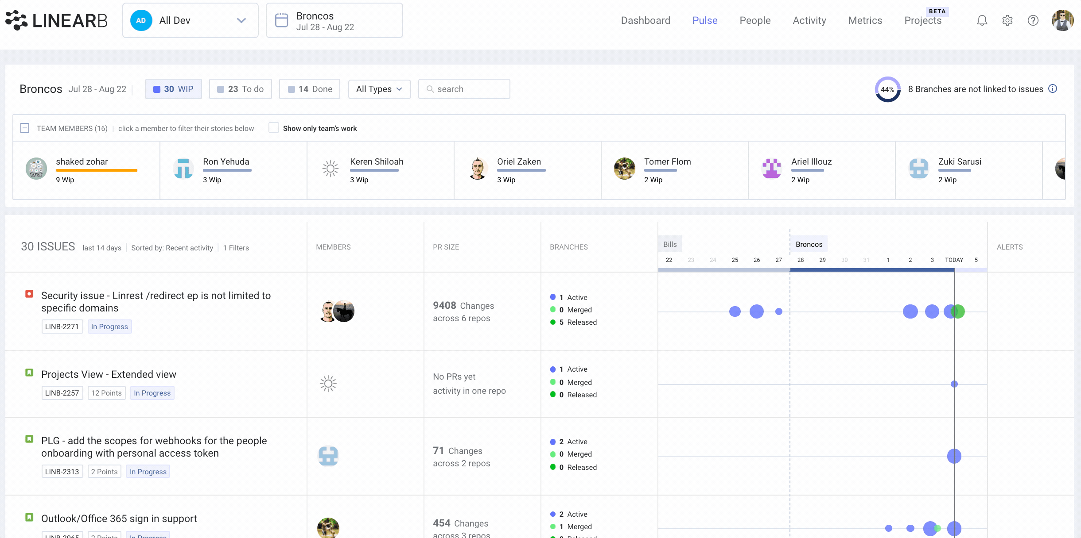This screenshot has width=1081, height=538.
Task: Click Zuki Sarusi's avatar icon
Action: (x=919, y=169)
